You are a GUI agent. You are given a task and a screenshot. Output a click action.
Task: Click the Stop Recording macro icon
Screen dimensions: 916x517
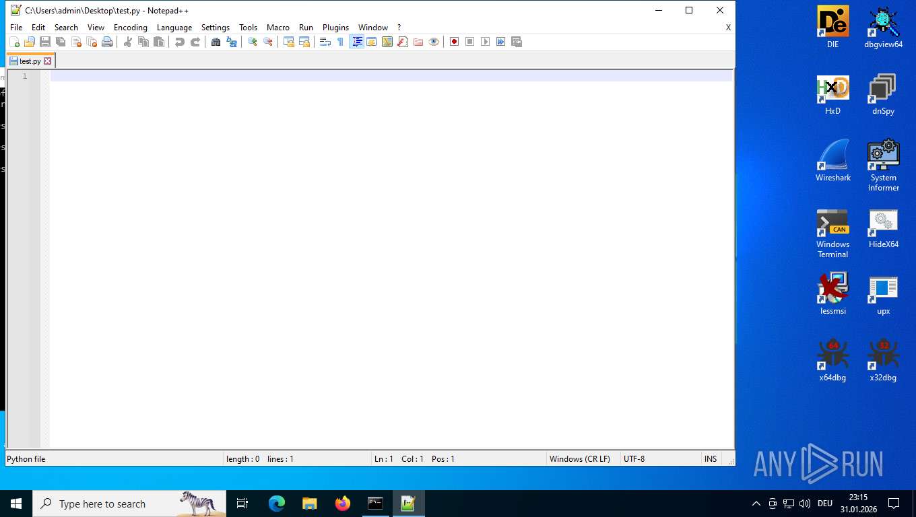pyautogui.click(x=470, y=42)
